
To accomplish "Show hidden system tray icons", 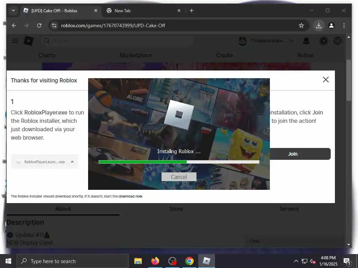I will pyautogui.click(x=296, y=261).
